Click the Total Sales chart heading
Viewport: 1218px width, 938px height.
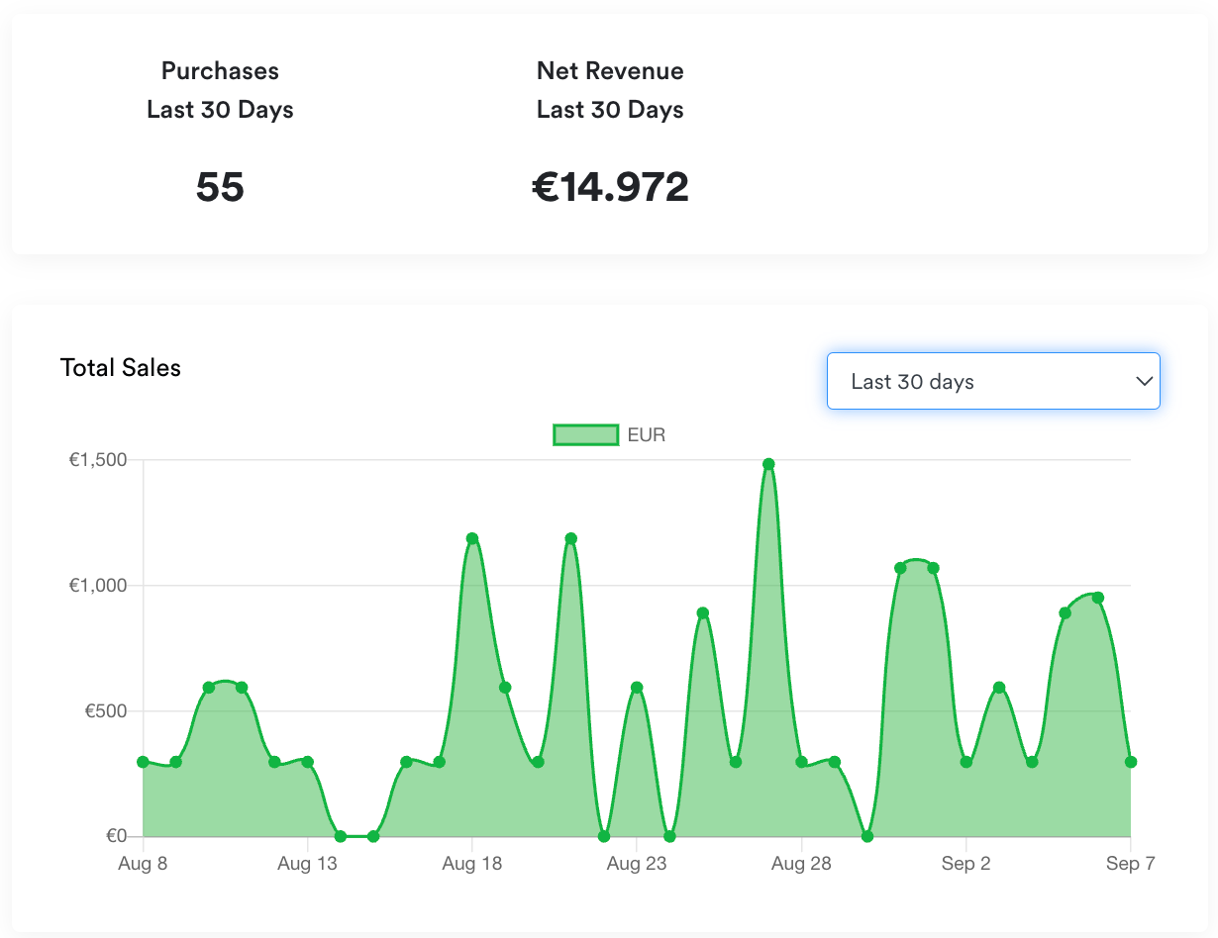[121, 368]
